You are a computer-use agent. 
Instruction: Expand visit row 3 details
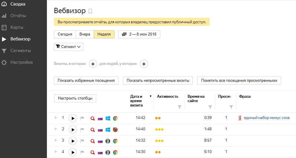point(56,140)
